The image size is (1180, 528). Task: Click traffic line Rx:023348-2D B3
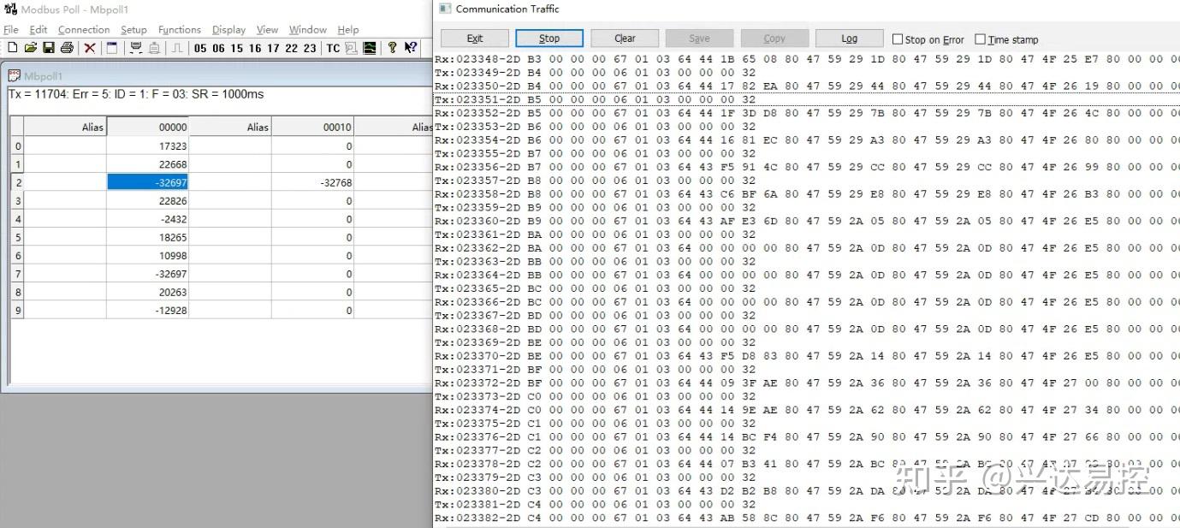click(807, 58)
